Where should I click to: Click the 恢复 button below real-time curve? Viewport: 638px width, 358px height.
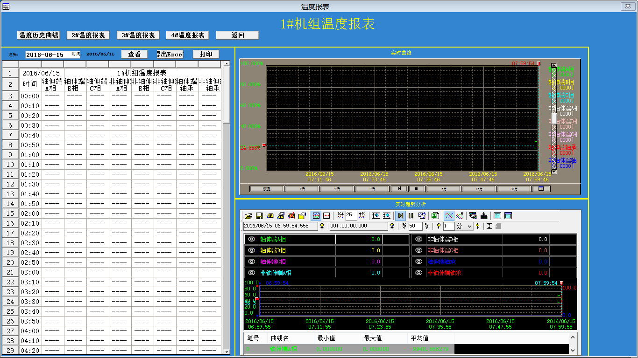(x=267, y=189)
